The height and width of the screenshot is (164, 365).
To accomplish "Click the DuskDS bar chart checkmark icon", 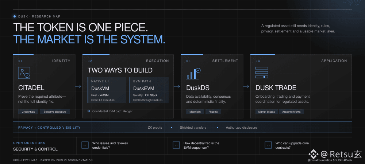I will [193, 74].
